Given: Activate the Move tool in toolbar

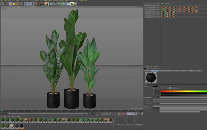Looking at the screenshot, I should (11, 4).
